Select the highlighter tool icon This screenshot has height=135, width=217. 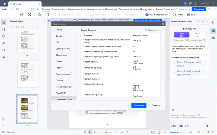(x=40, y=15)
